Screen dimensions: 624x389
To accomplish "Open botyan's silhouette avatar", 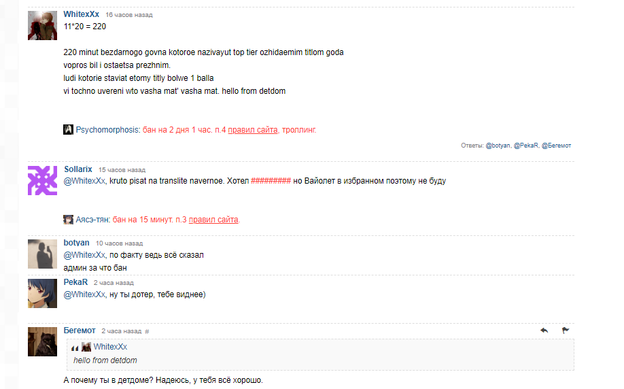I will 42,254.
